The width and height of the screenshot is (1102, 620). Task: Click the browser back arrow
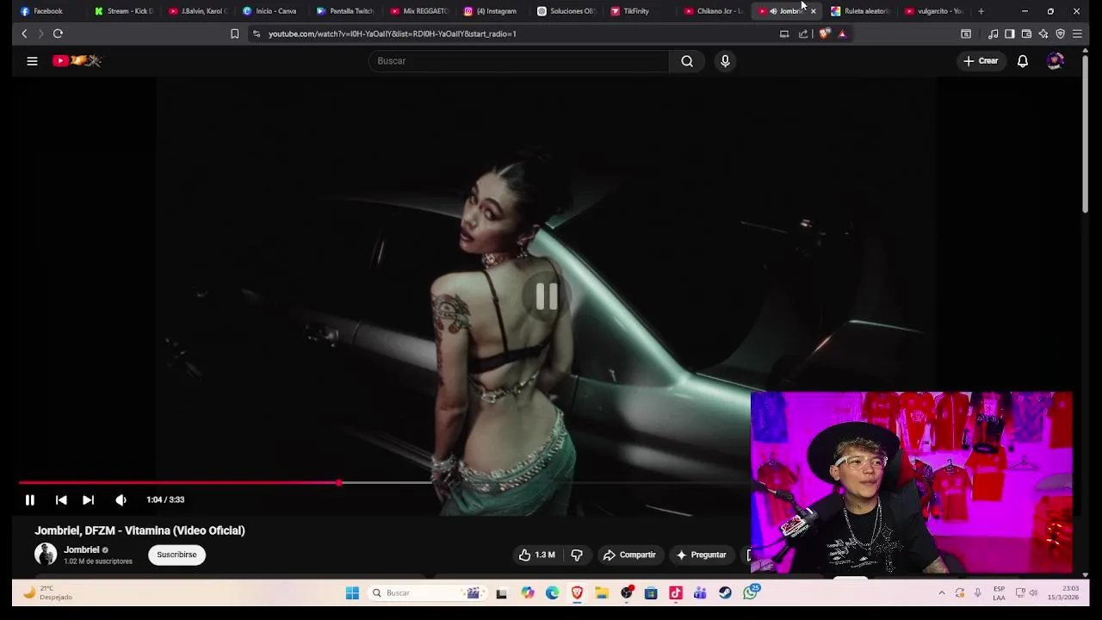pos(24,34)
